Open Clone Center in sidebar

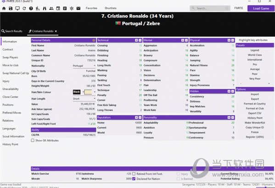click(x=11, y=97)
